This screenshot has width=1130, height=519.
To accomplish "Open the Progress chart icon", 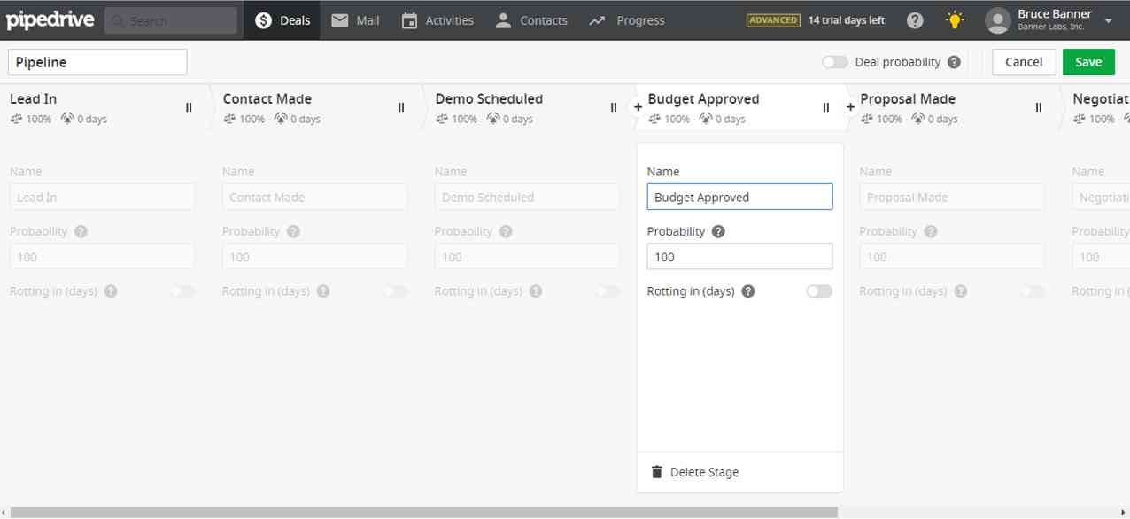I will click(627, 19).
